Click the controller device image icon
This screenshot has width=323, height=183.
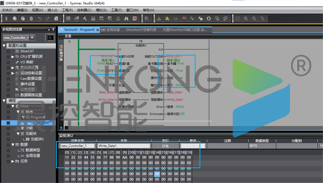point(50,38)
